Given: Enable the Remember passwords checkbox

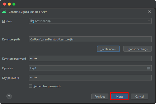Looking at the screenshot, I should (x=31, y=86).
